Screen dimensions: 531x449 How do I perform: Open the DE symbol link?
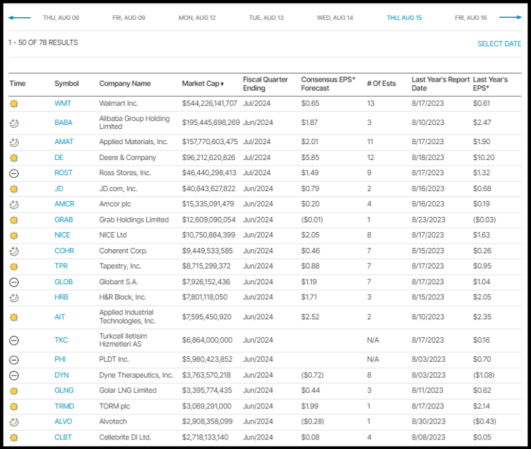point(59,157)
